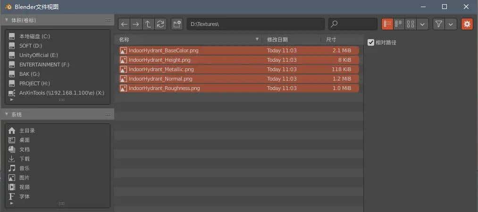Open SOFT (D:) drive
This screenshot has height=212, width=478.
(57, 46)
